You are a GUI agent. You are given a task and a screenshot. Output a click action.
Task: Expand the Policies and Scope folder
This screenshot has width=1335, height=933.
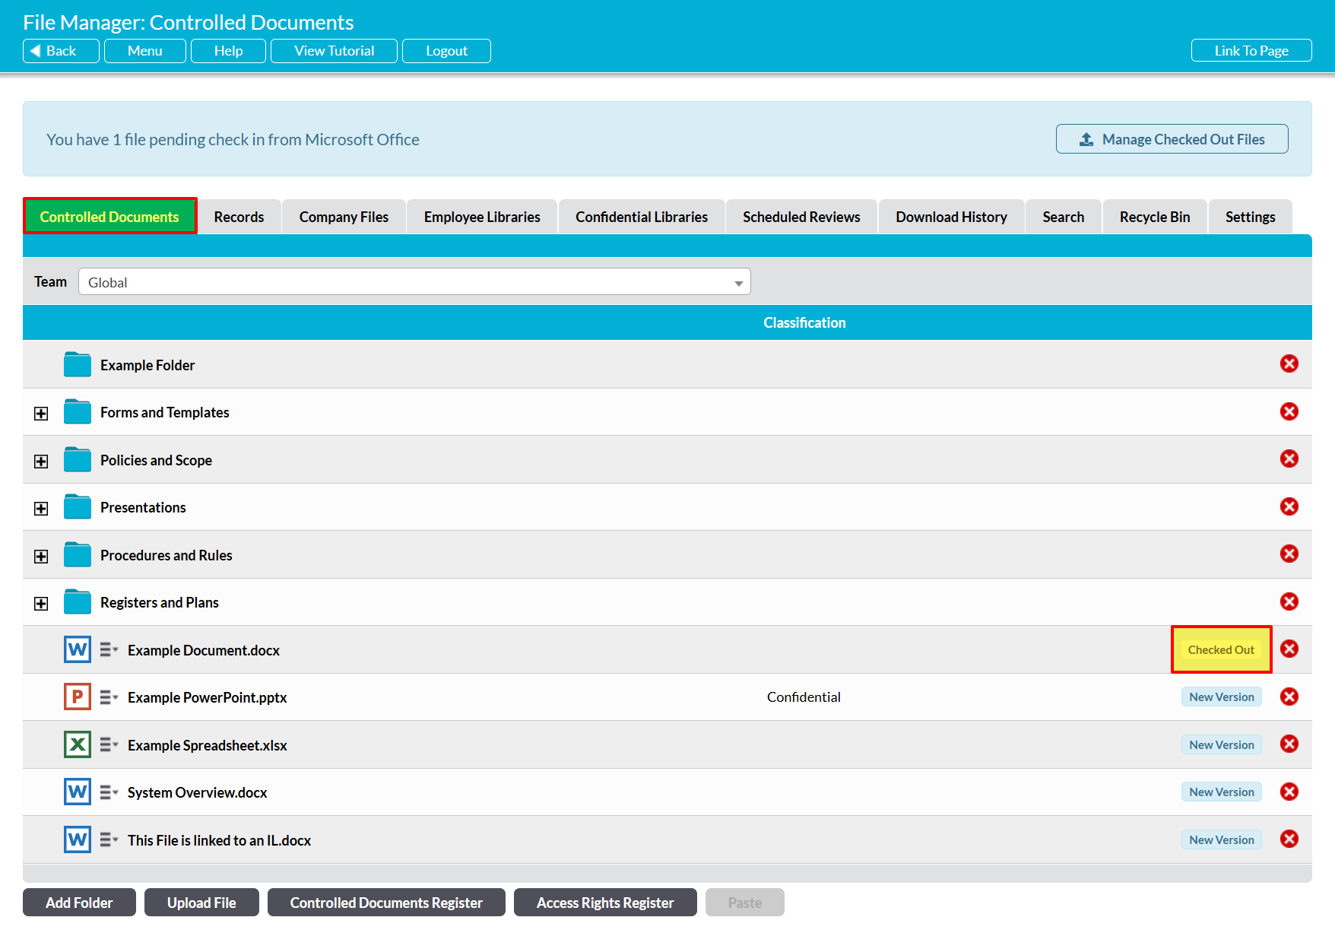pyautogui.click(x=41, y=461)
